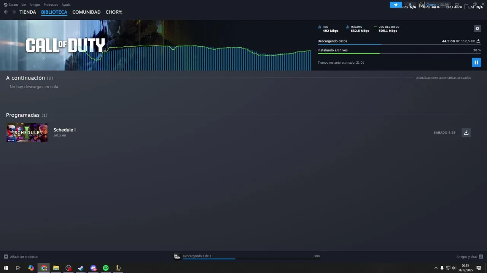Image resolution: width=487 pixels, height=273 pixels.
Task: Open the Productos menu
Action: tap(51, 5)
